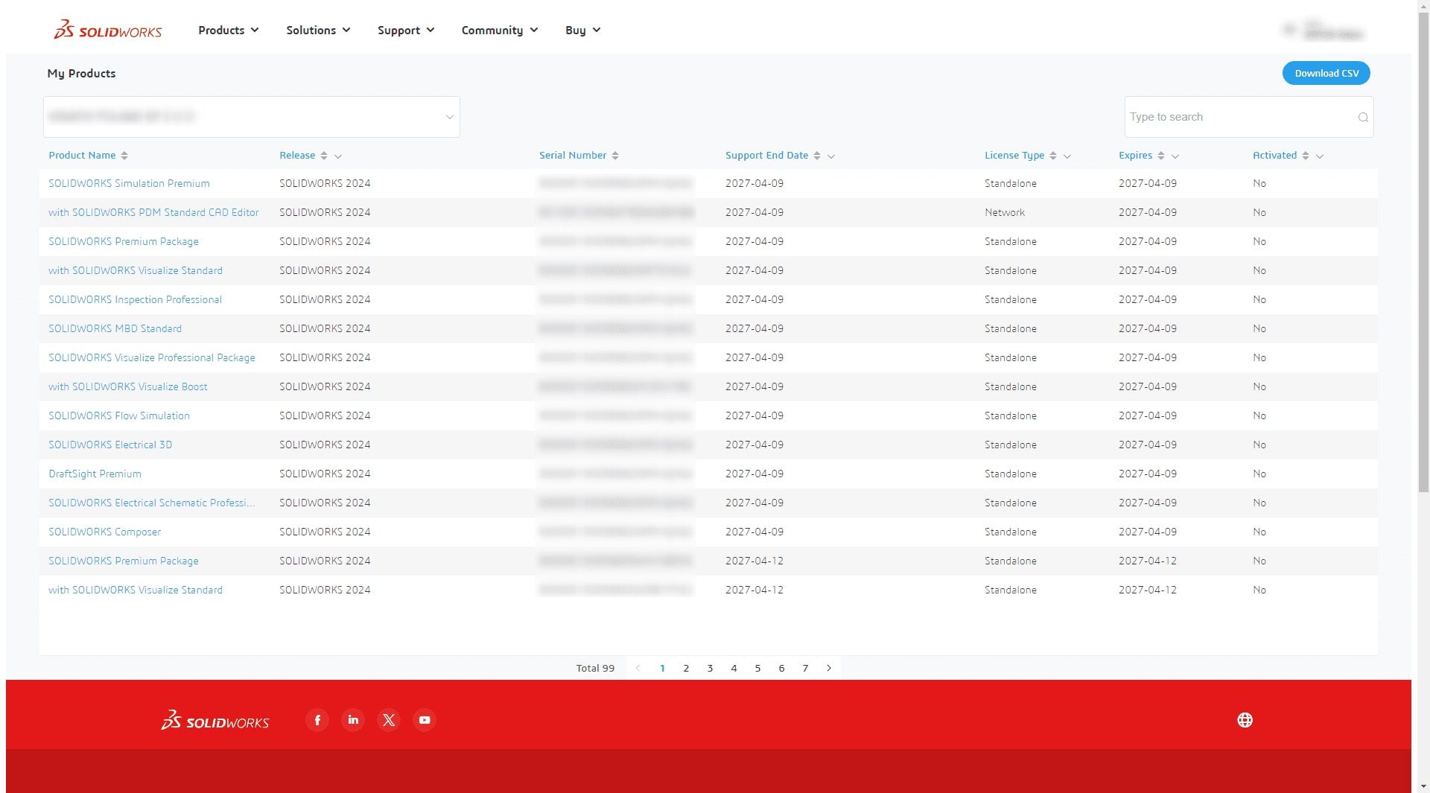Open with SOLIDWORKS PDM Standard CAD Editor link

(153, 212)
